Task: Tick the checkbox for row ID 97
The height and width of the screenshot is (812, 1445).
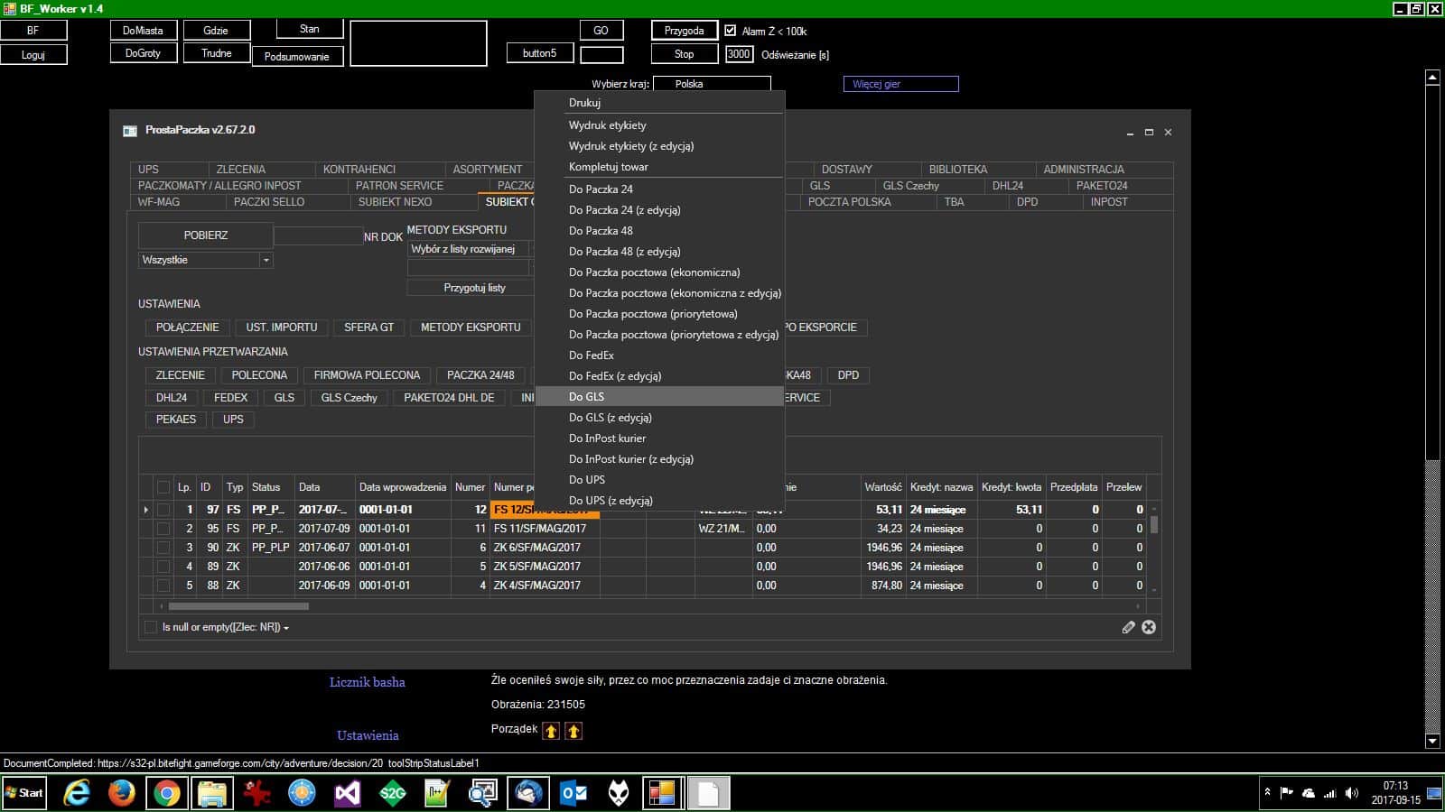Action: pyautogui.click(x=163, y=510)
